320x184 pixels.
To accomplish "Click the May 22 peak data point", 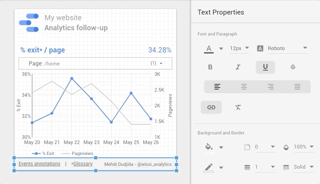I will pyautogui.click(x=72, y=78).
